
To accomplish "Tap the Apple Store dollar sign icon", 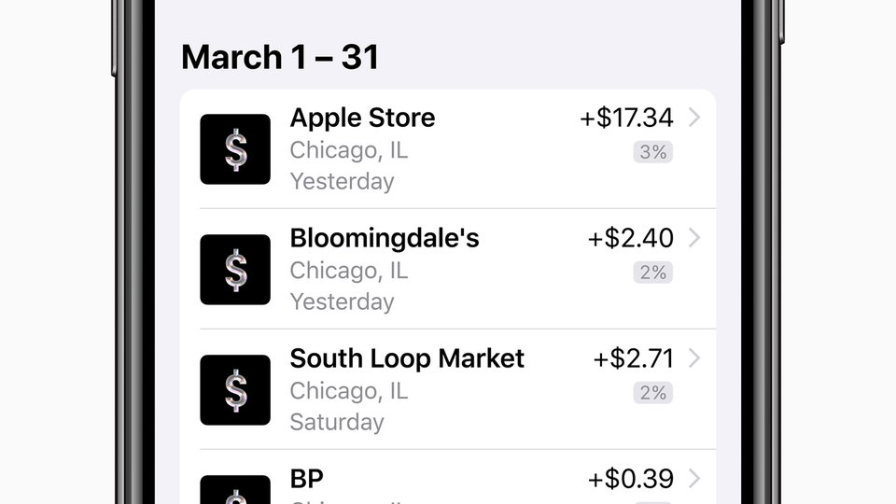I will [x=235, y=149].
